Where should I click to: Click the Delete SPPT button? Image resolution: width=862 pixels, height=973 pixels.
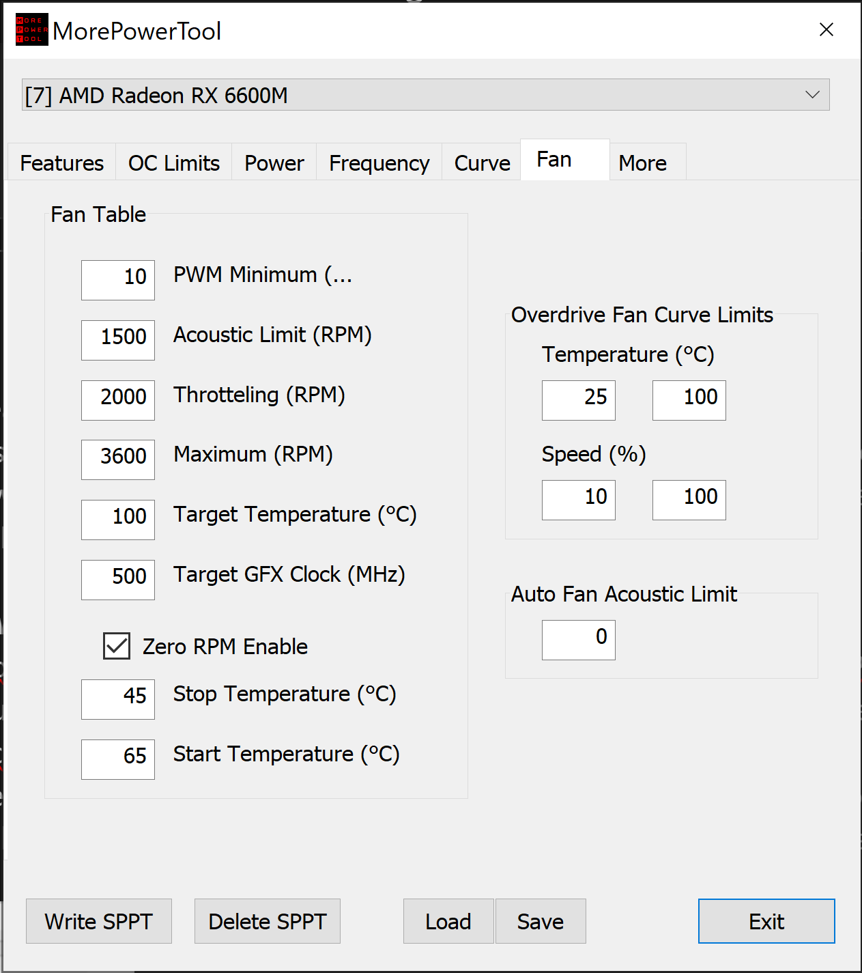pyautogui.click(x=268, y=921)
